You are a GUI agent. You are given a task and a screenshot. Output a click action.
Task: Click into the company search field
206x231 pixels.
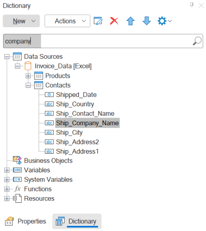pyautogui.click(x=103, y=41)
